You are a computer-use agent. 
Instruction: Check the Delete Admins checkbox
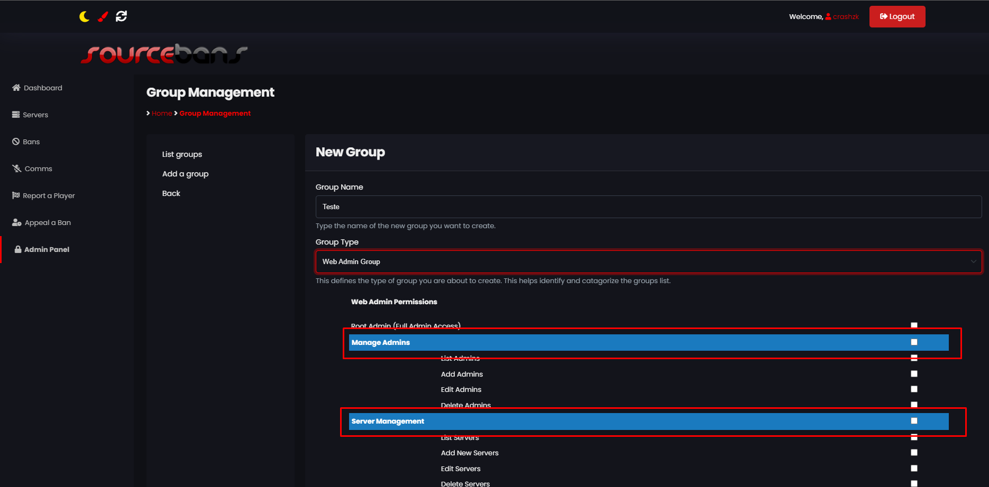click(914, 405)
